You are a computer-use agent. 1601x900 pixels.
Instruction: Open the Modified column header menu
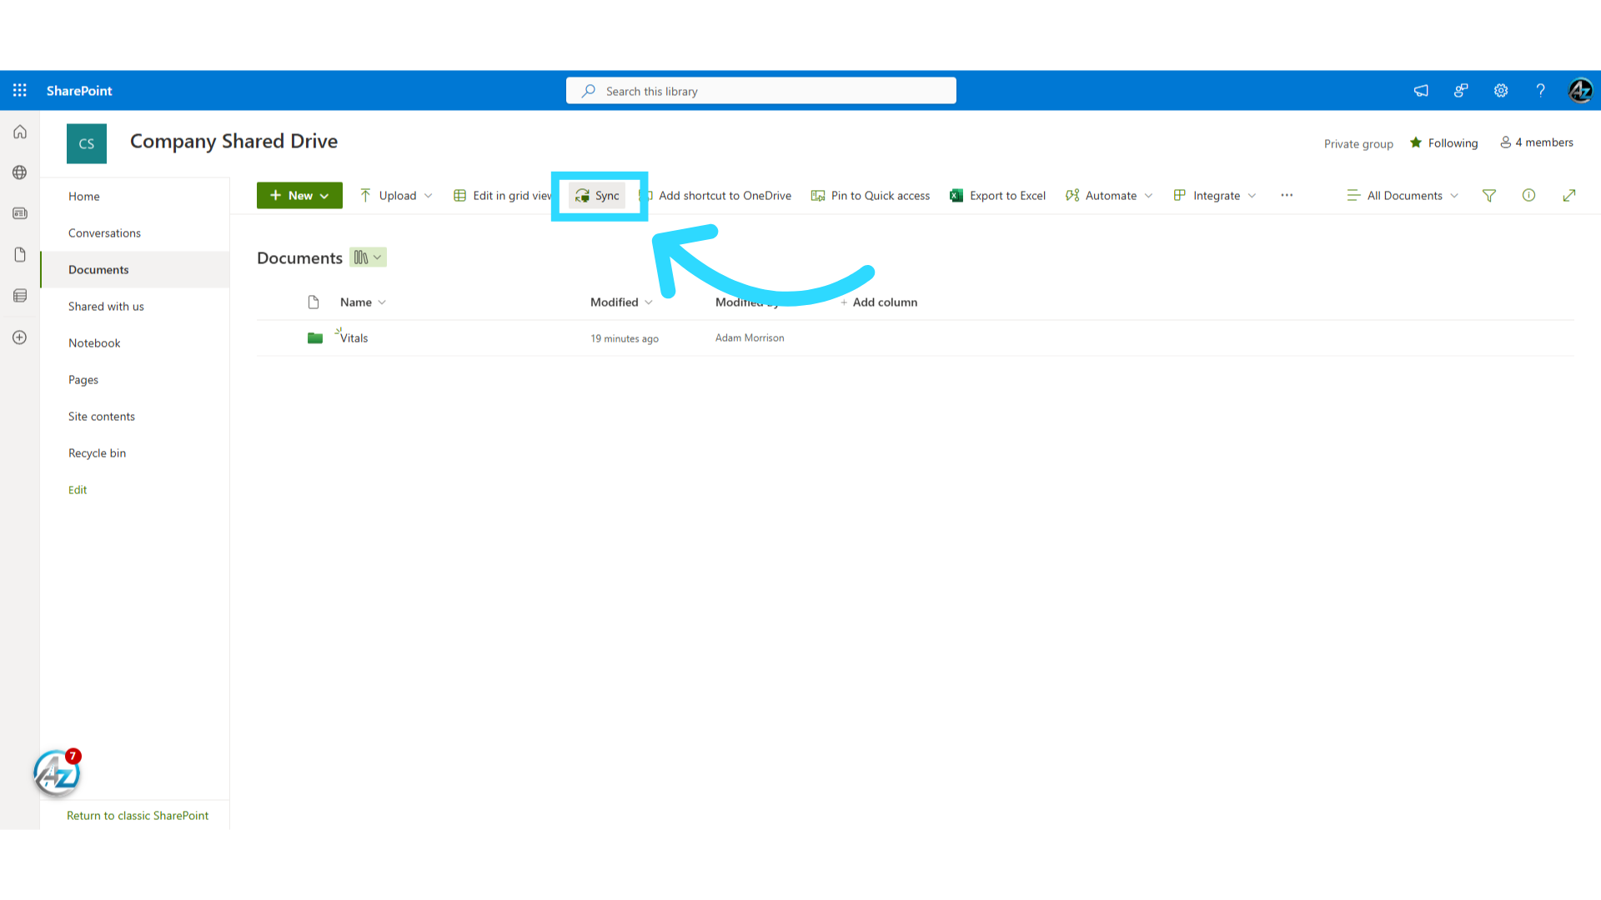[x=621, y=302]
